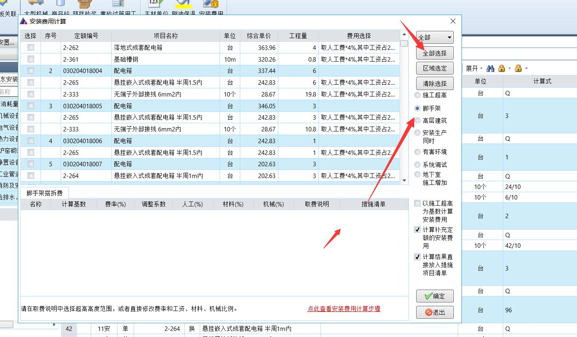Open the 展开 dropdown in main window
This screenshot has width=577, height=337.
tap(474, 69)
